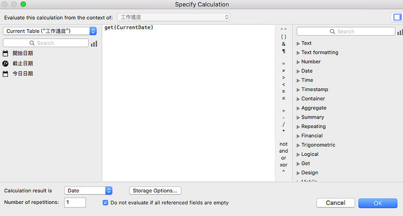Insert the parentheses ( ) operator
Image resolution: width=403 pixels, height=216 pixels.
tap(284, 37)
